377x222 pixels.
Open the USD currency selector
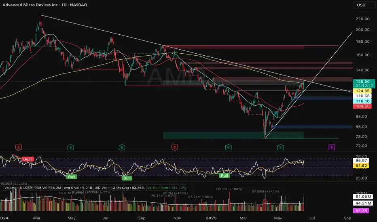point(364,5)
